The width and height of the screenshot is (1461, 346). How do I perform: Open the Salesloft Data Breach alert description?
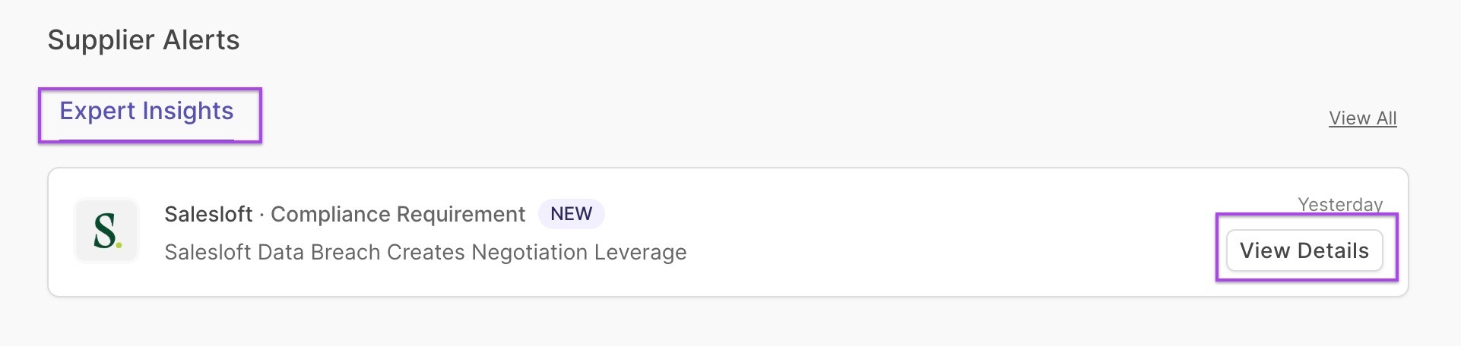pyautogui.click(x=425, y=252)
